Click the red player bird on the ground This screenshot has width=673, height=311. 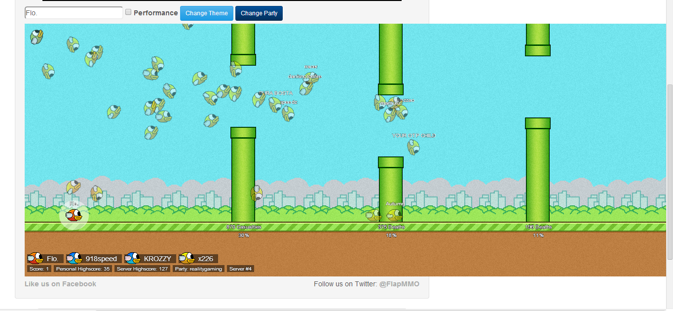click(x=74, y=215)
